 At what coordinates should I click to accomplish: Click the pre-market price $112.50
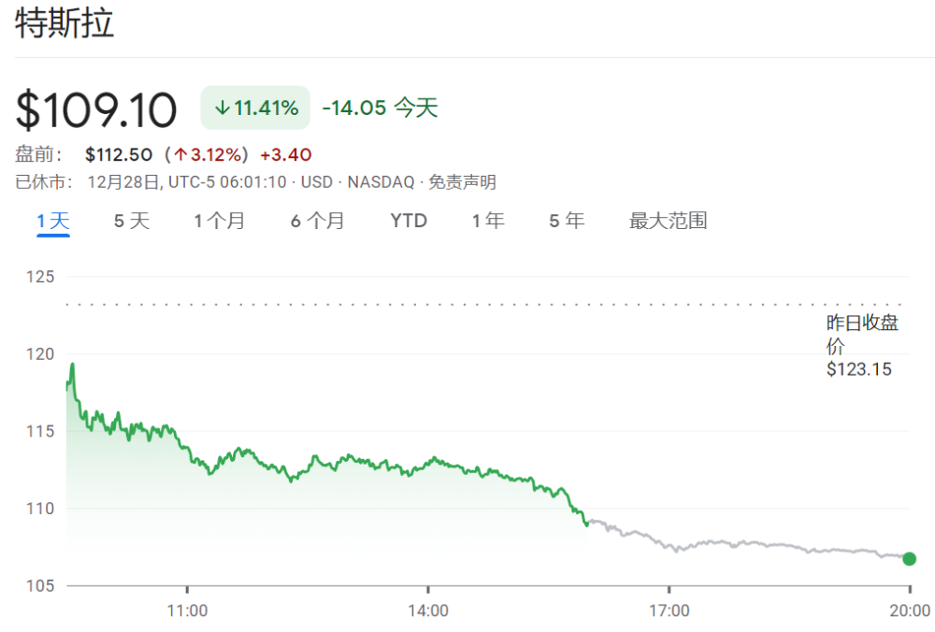click(119, 154)
